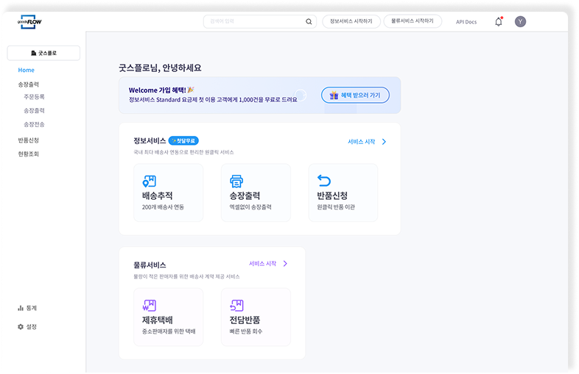Open the notification bell
This screenshot has width=579, height=374.
coord(499,22)
